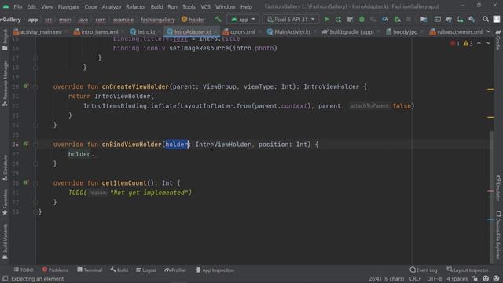Open the App Inspection tool window

(215, 270)
